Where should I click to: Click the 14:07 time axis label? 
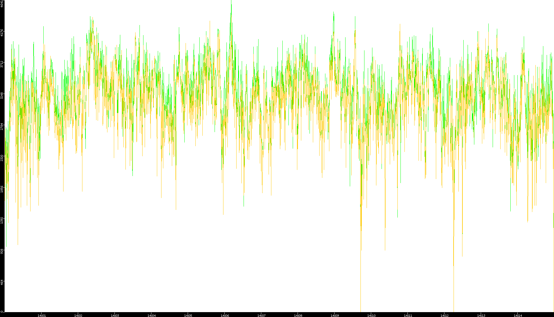click(x=261, y=315)
